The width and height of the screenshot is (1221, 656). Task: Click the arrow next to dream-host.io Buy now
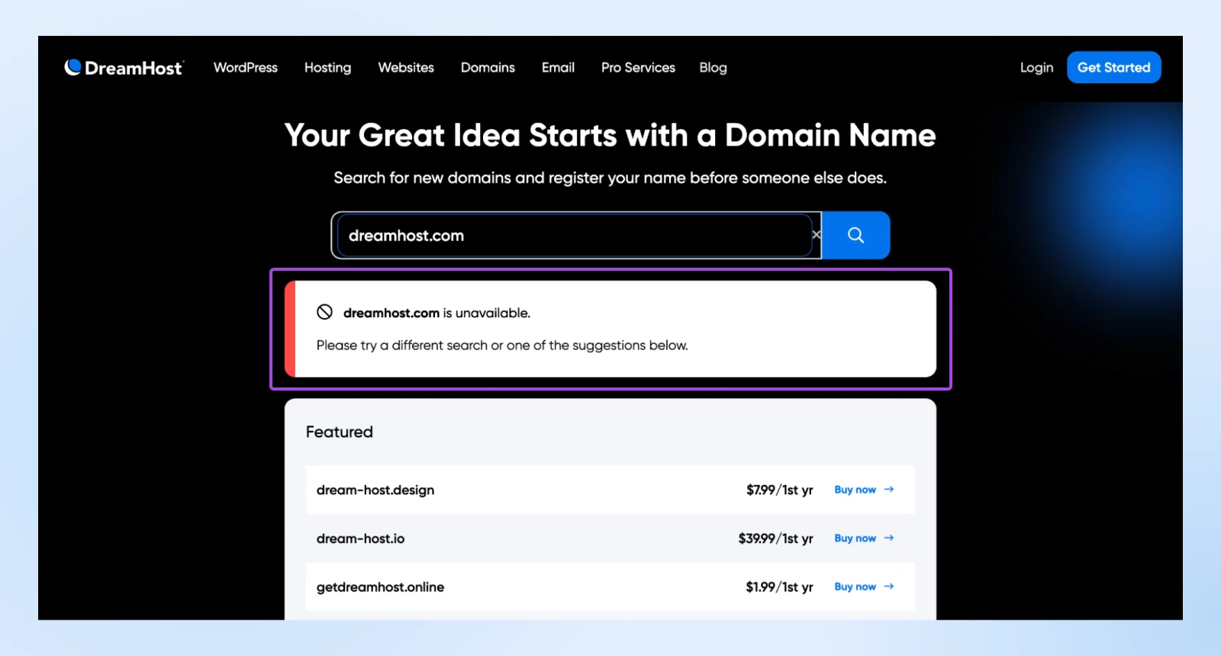(x=889, y=539)
